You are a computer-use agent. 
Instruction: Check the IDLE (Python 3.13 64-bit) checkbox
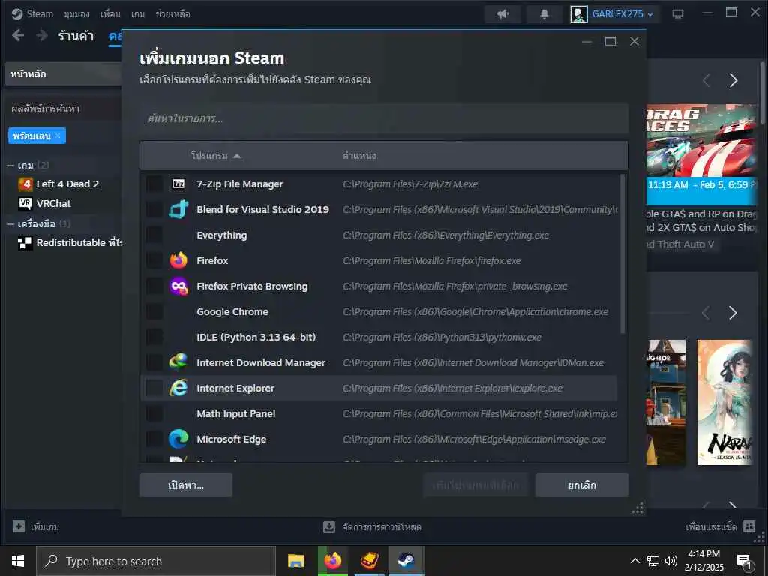pyautogui.click(x=154, y=337)
